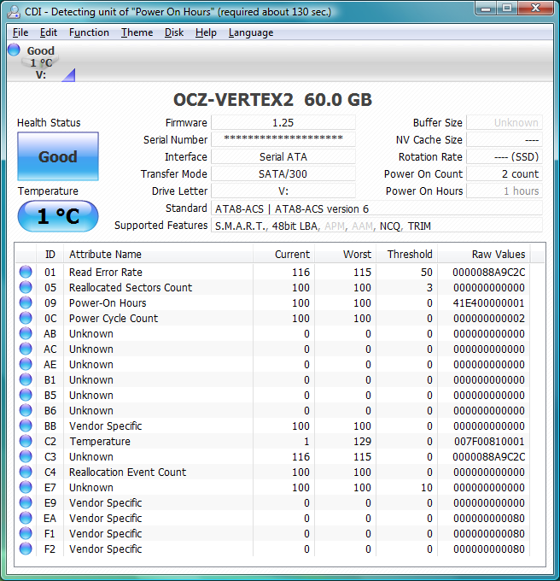Click the Transfer Mode field SATA/300
The width and height of the screenshot is (560, 581).
[283, 173]
